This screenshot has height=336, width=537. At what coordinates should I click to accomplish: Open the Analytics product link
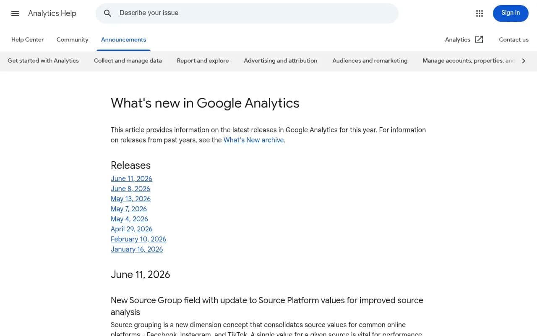click(457, 39)
